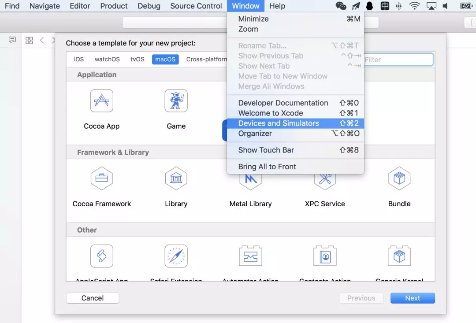Select Show Touch Bar menu item
The width and height of the screenshot is (476, 323).
click(295, 150)
